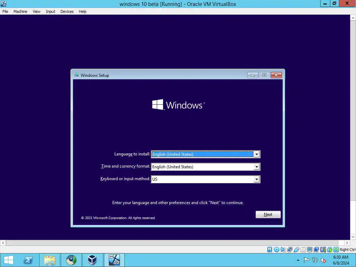The width and height of the screenshot is (356, 267).
Task: Click the vertical scrollbar down arrow
Action: click(x=353, y=237)
